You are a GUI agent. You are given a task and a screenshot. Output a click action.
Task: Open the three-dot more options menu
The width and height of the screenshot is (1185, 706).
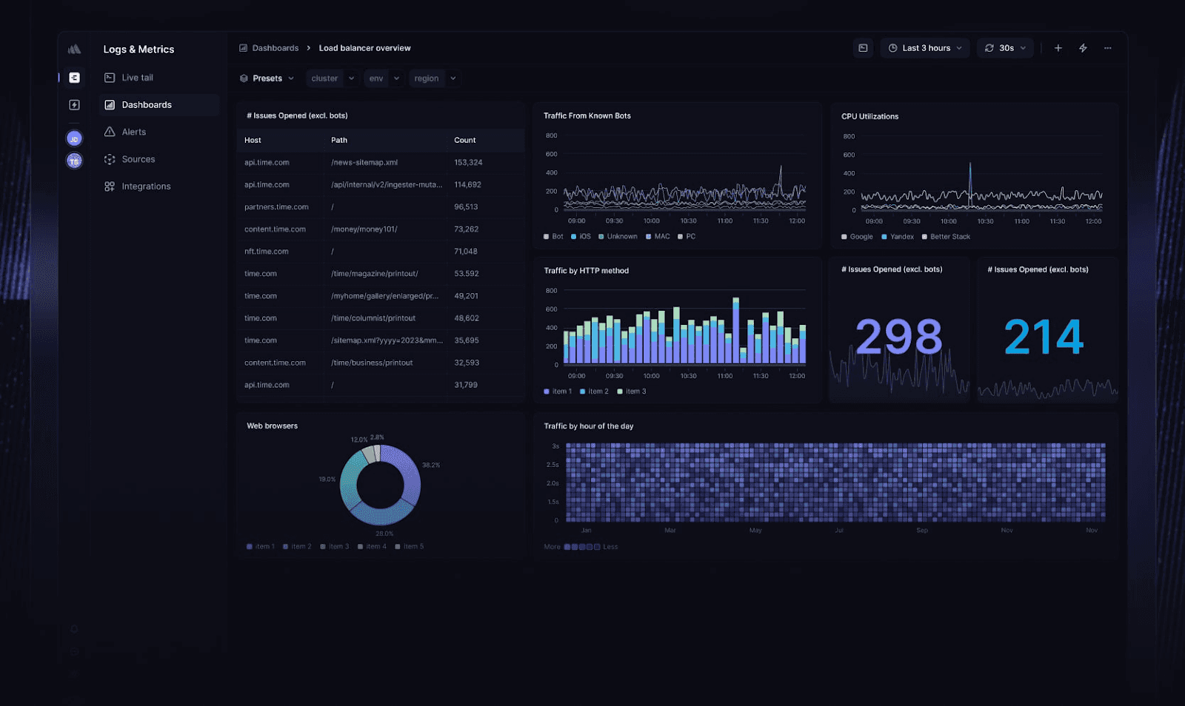tap(1107, 48)
